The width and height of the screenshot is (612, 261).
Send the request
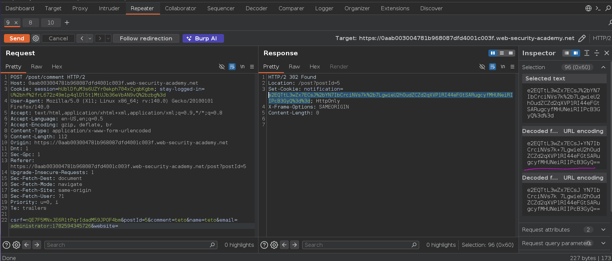point(17,38)
